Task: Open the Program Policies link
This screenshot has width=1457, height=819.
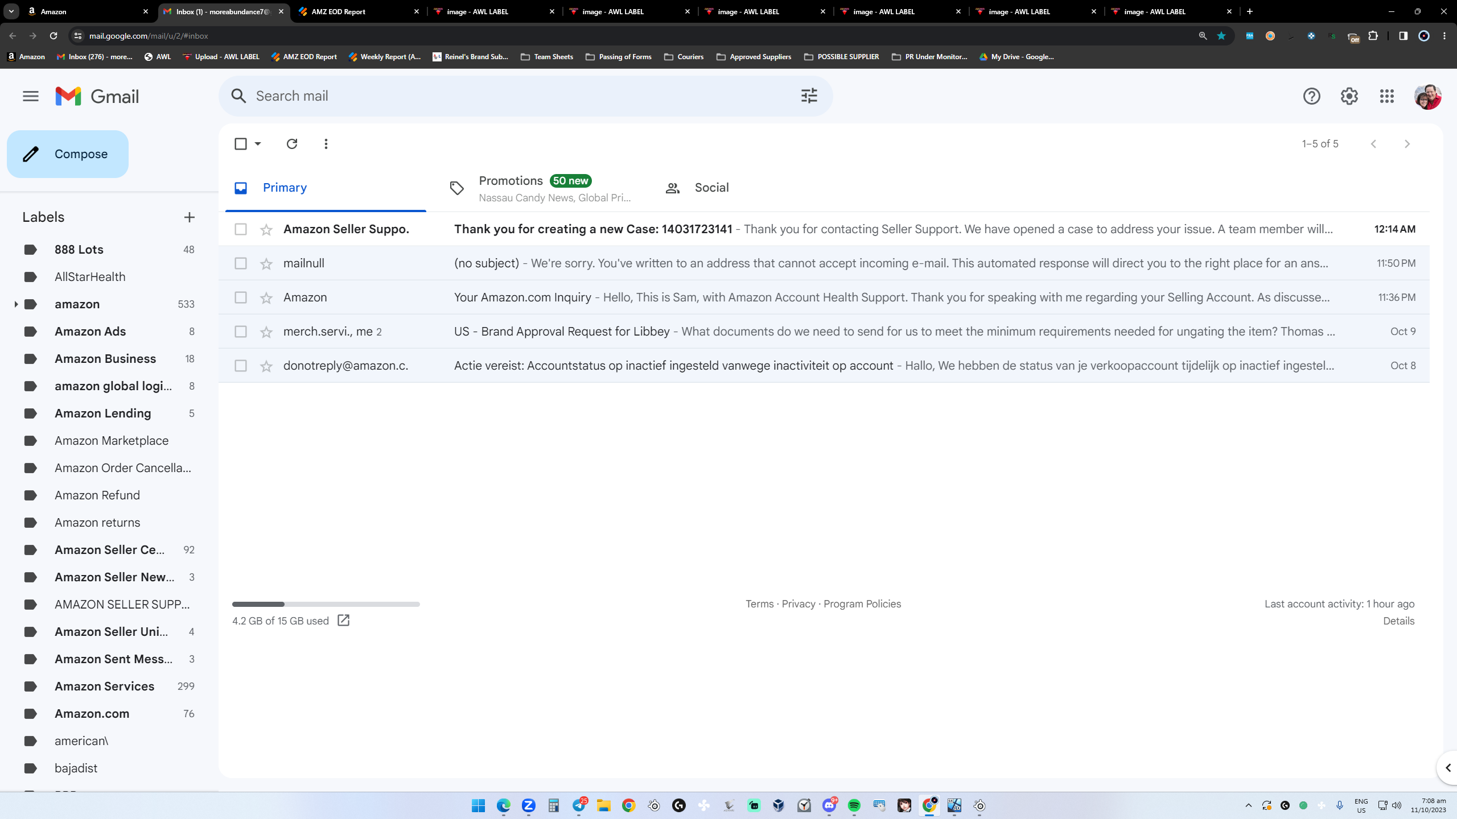Action: [862, 604]
